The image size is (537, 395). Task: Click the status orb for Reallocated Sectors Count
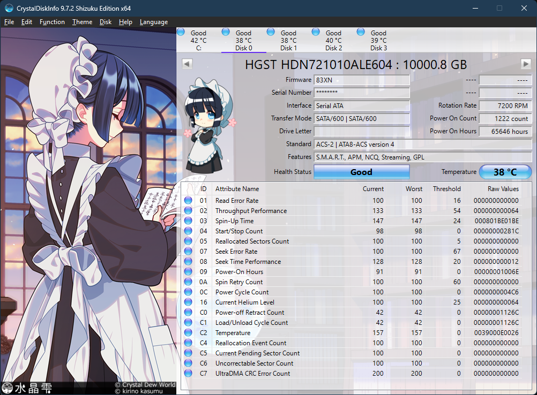coord(188,241)
